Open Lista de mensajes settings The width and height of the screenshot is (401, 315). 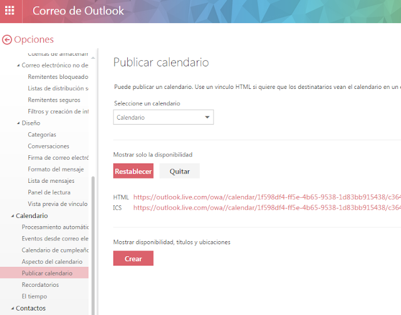(x=51, y=181)
